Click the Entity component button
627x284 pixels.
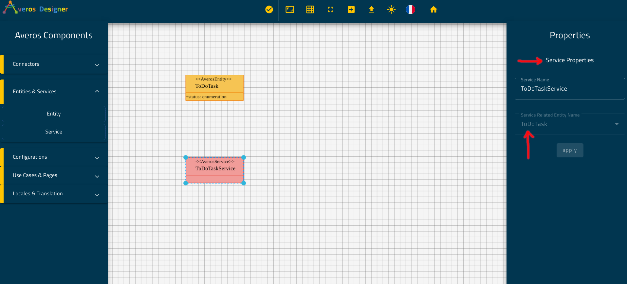click(x=54, y=114)
